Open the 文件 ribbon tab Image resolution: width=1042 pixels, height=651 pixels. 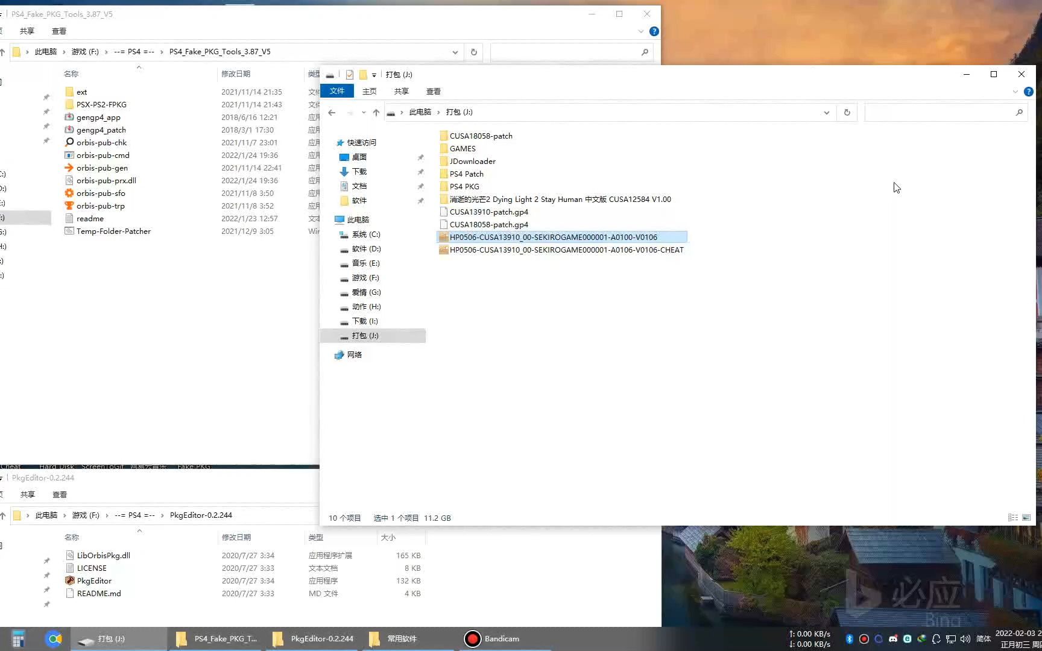(337, 91)
